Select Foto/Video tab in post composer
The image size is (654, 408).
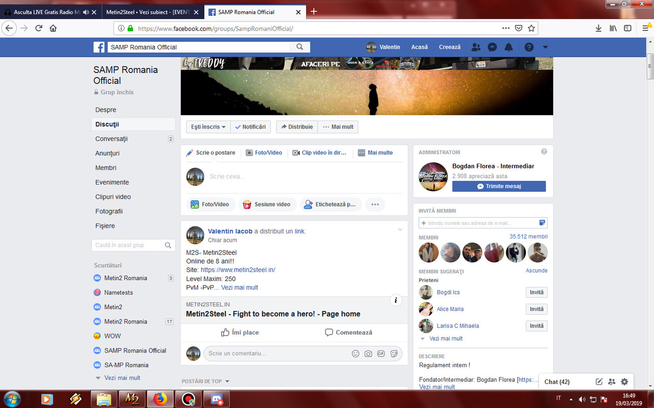[264, 152]
